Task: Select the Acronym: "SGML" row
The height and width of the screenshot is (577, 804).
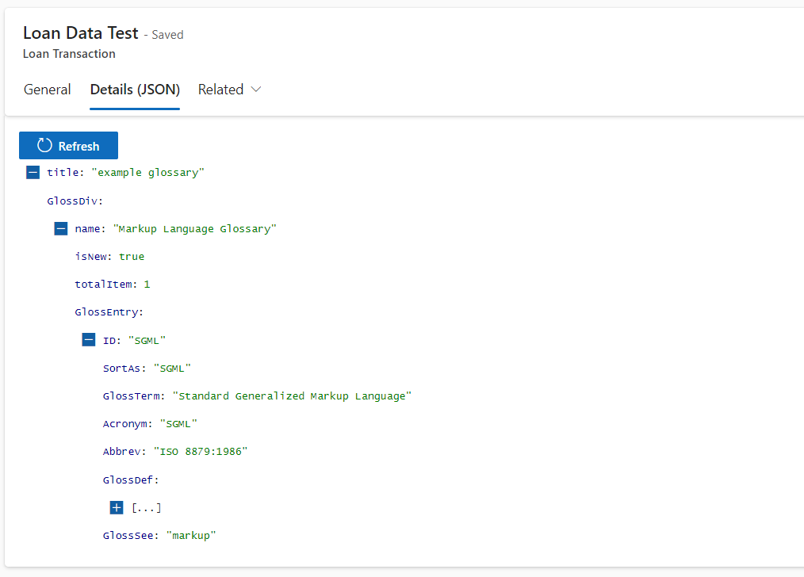Action: (150, 424)
